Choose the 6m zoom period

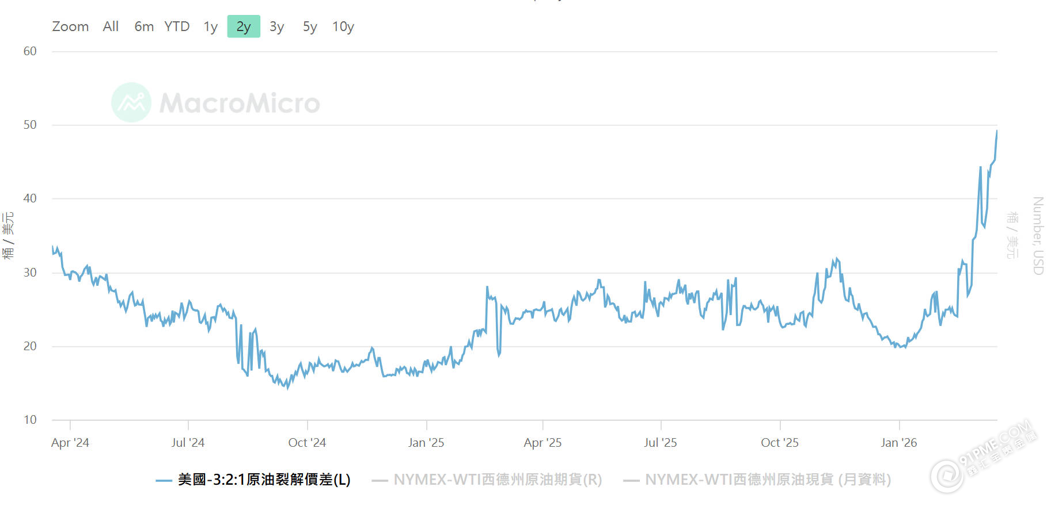click(143, 26)
